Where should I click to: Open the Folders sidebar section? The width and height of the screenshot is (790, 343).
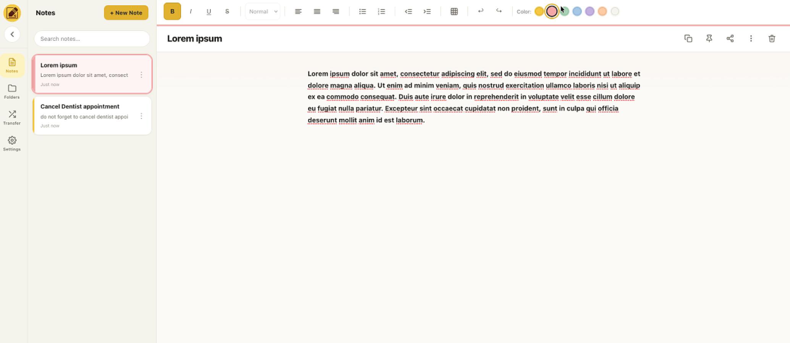12,91
